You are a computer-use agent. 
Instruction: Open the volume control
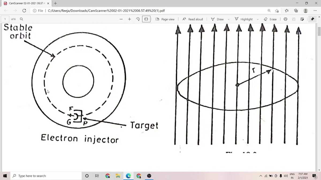pos(286,176)
